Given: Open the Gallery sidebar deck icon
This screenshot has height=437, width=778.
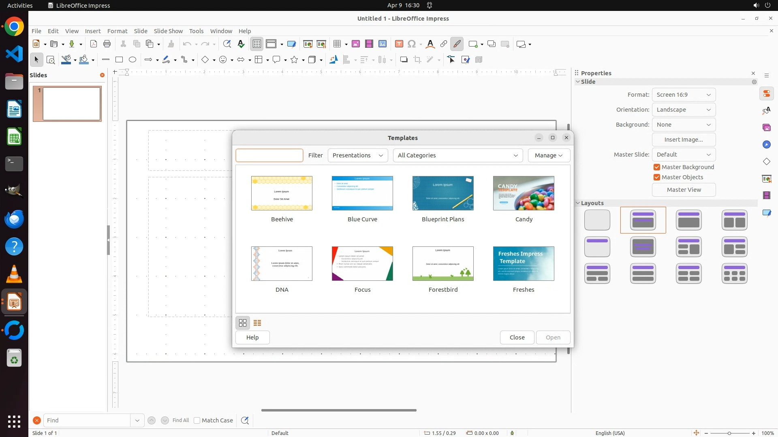Looking at the screenshot, I should coord(767,128).
